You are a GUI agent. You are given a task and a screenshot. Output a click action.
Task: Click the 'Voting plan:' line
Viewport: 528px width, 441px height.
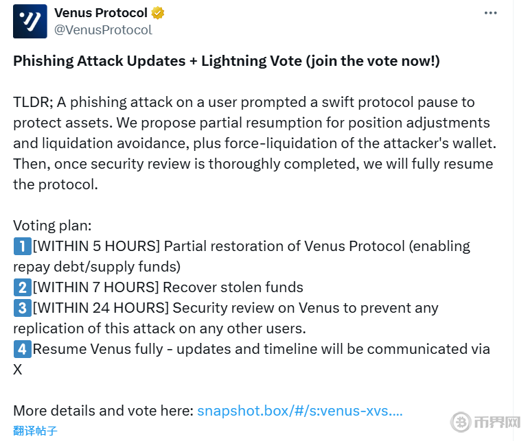pos(52,226)
